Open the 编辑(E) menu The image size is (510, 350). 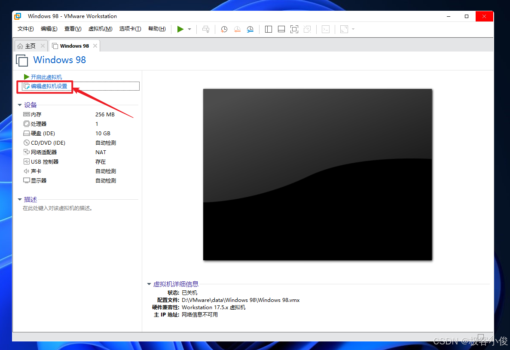(49, 29)
